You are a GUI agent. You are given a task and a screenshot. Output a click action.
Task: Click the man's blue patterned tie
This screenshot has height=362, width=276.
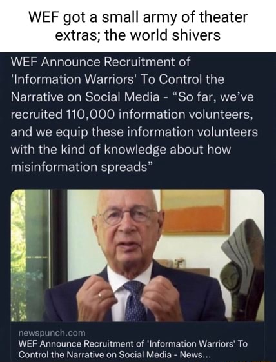click(135, 301)
